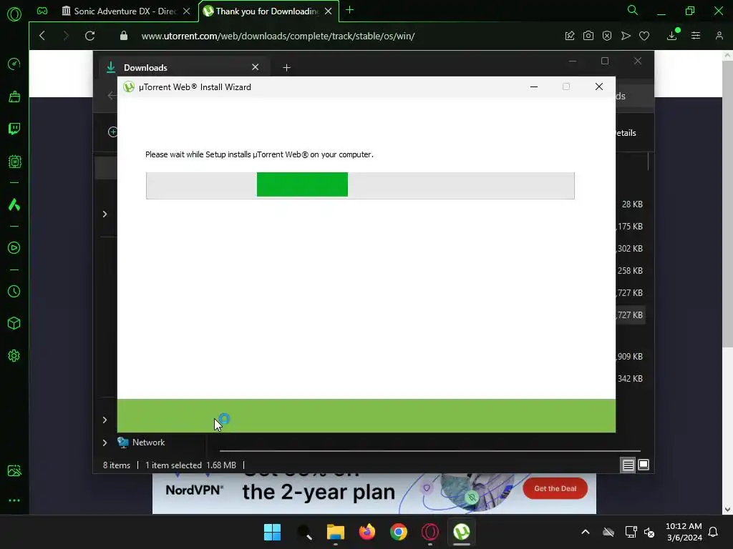Screen dimensions: 733x549
Task: Switch to the uTorrent taskbar icon
Action: click(462, 532)
